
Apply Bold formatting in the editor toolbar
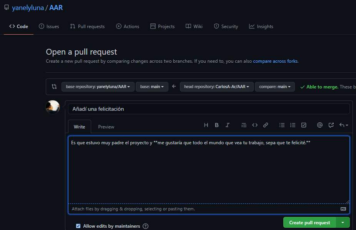click(x=216, y=125)
